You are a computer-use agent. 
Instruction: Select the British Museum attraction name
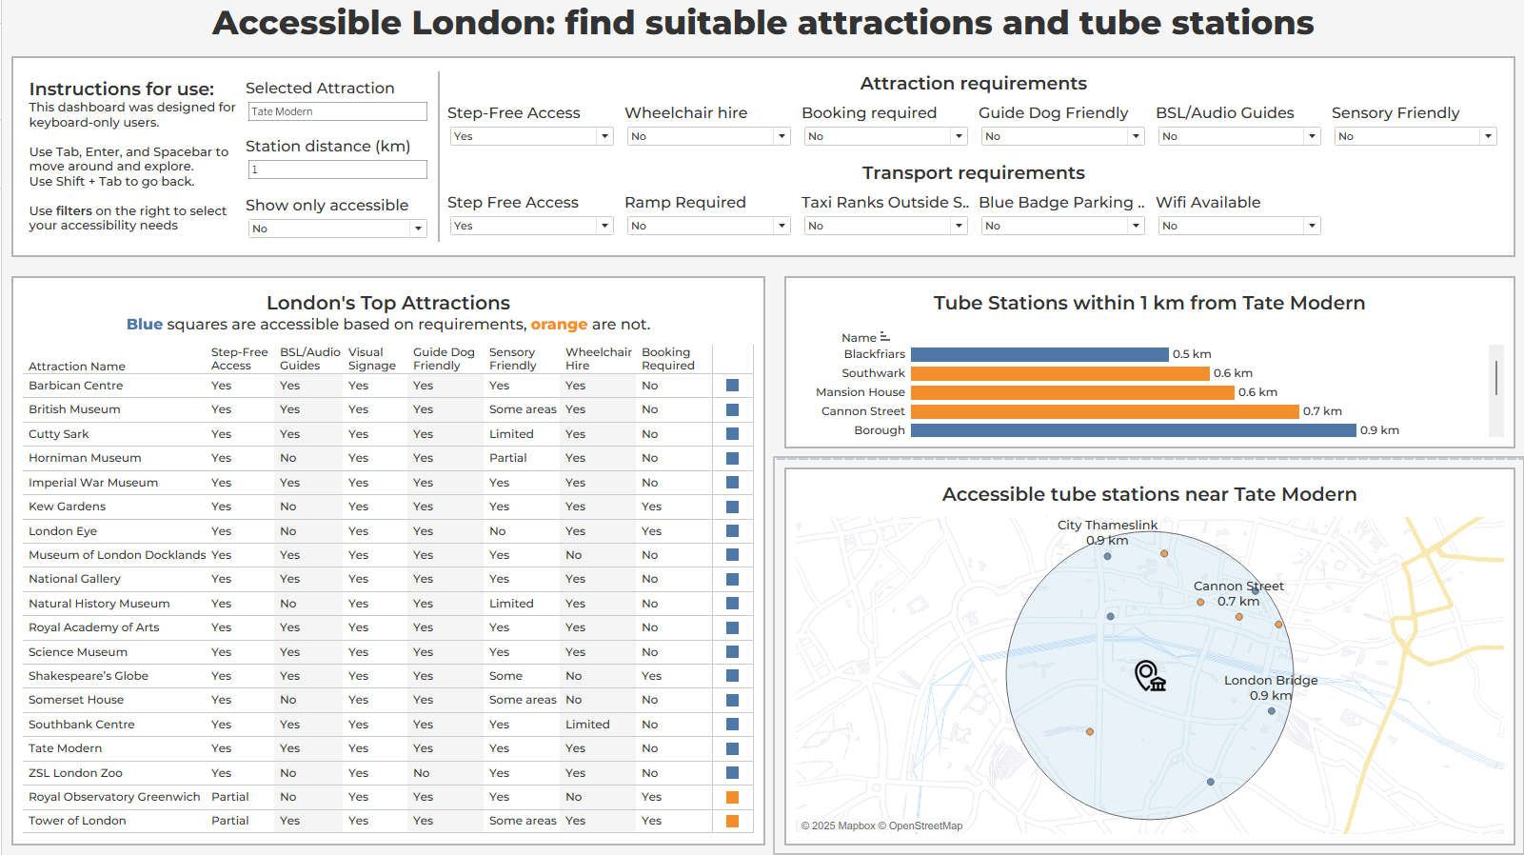(74, 409)
